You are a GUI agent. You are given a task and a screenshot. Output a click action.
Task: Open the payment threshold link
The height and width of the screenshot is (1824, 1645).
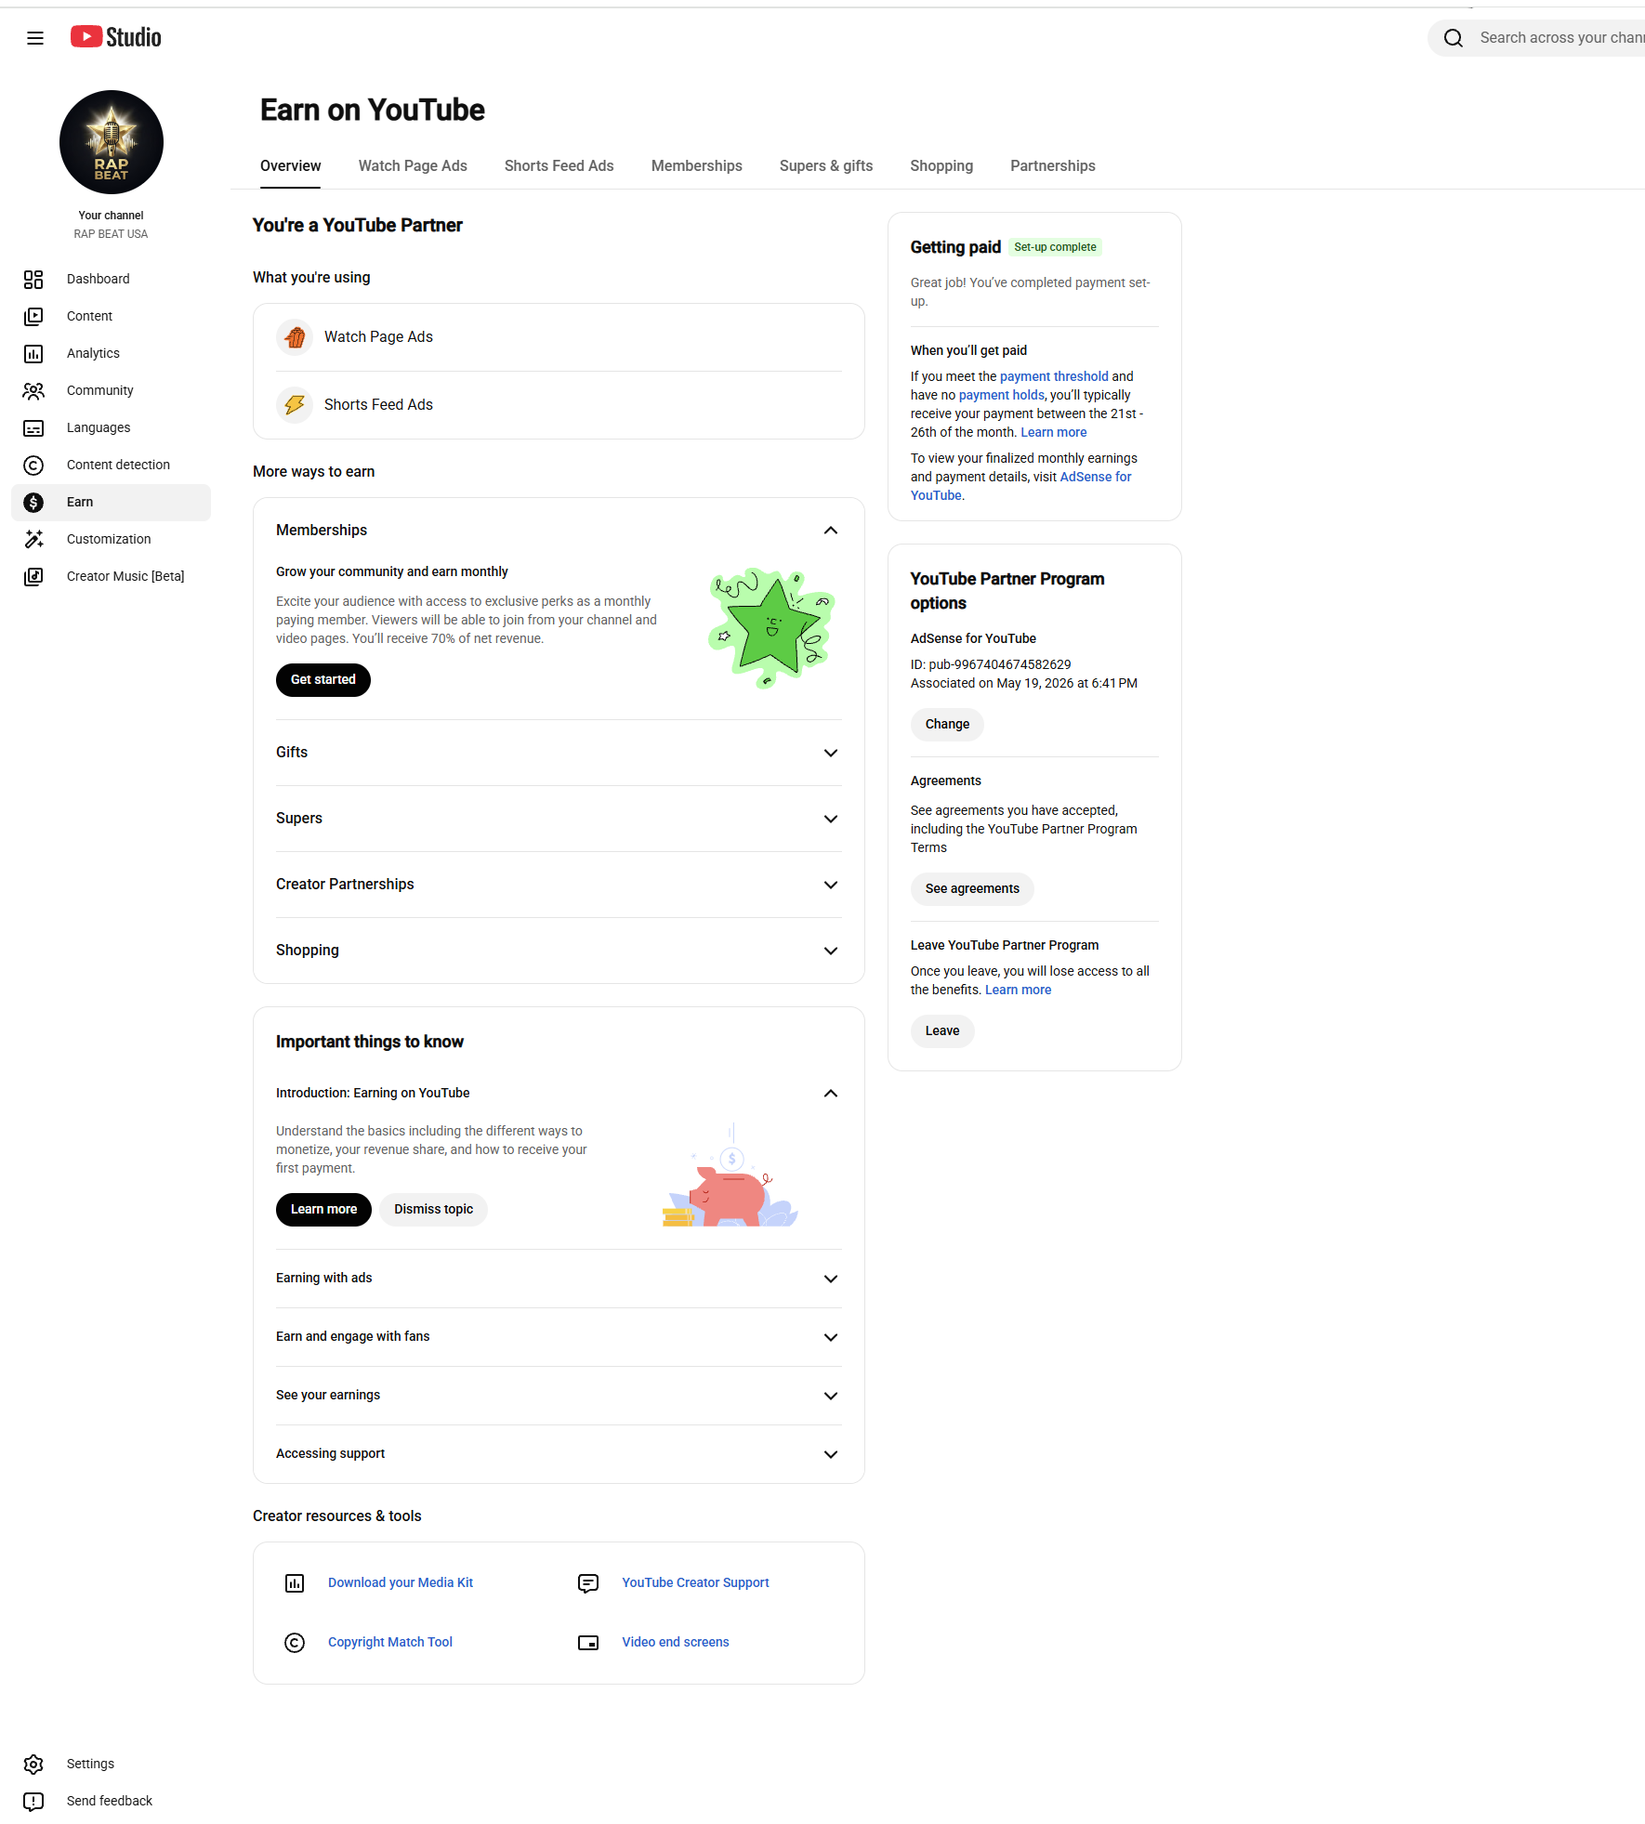pyautogui.click(x=1054, y=377)
